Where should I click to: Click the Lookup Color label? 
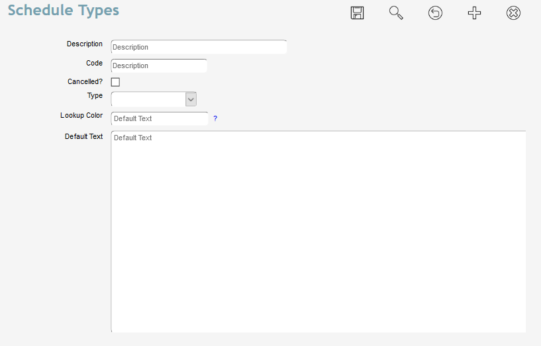tap(81, 115)
